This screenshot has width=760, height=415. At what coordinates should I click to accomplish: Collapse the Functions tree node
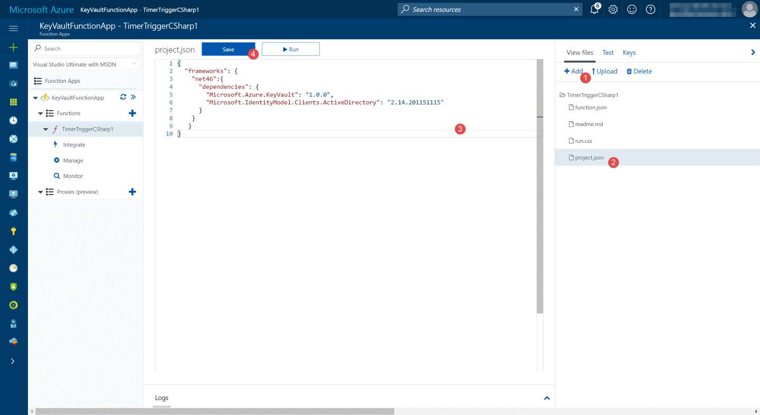coord(41,113)
